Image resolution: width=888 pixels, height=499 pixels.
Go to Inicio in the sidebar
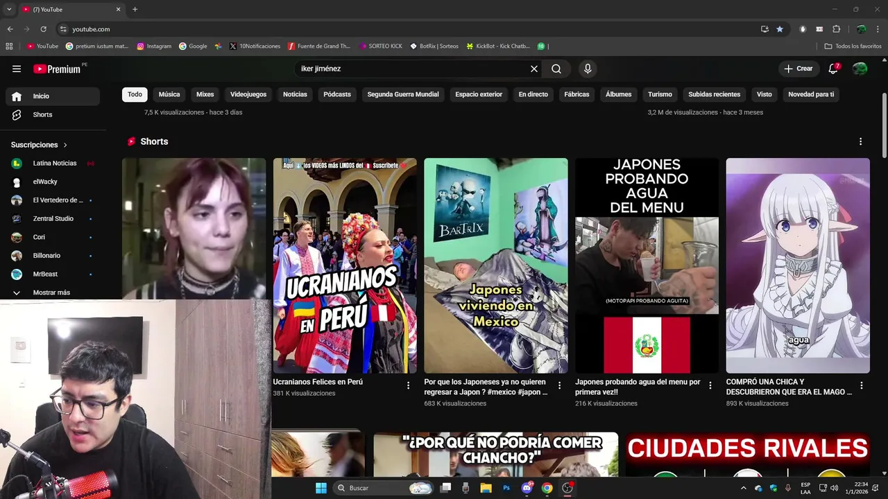(53, 96)
